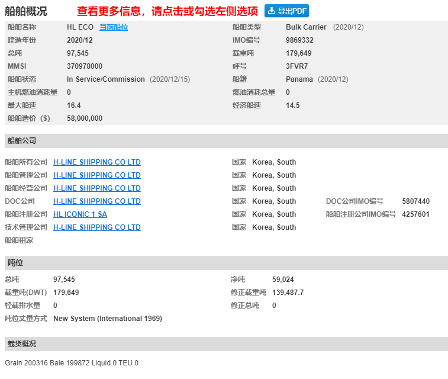
Task: Select status In Service/Commission
Action: 106,79
